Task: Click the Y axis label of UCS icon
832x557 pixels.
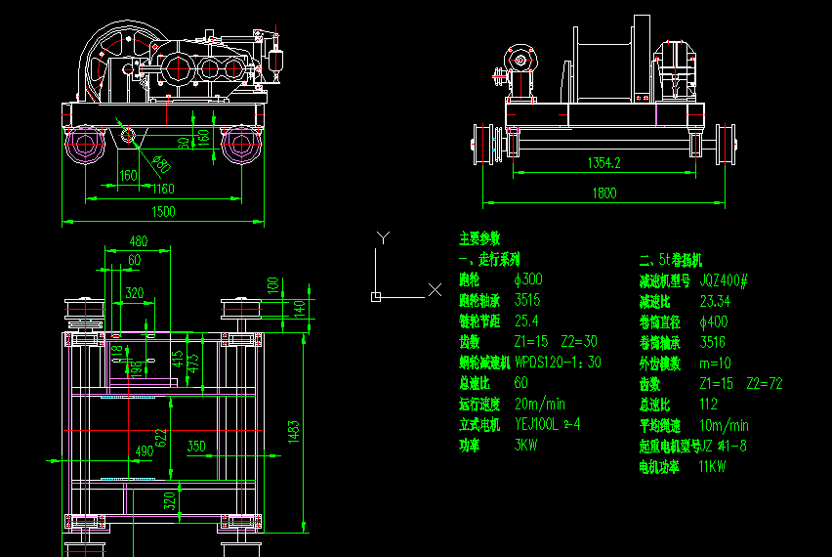Action: point(383,237)
